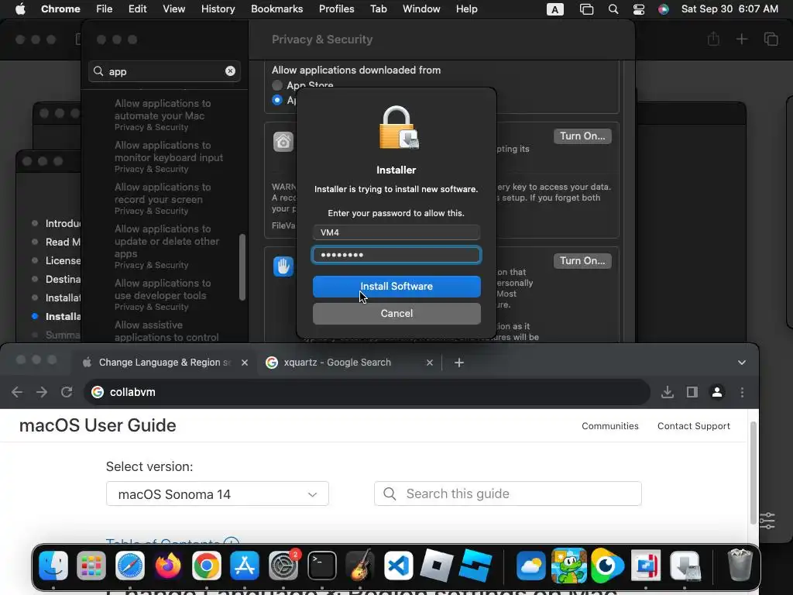Image resolution: width=793 pixels, height=595 pixels.
Task: Select the App Store radio option
Action: click(x=277, y=85)
